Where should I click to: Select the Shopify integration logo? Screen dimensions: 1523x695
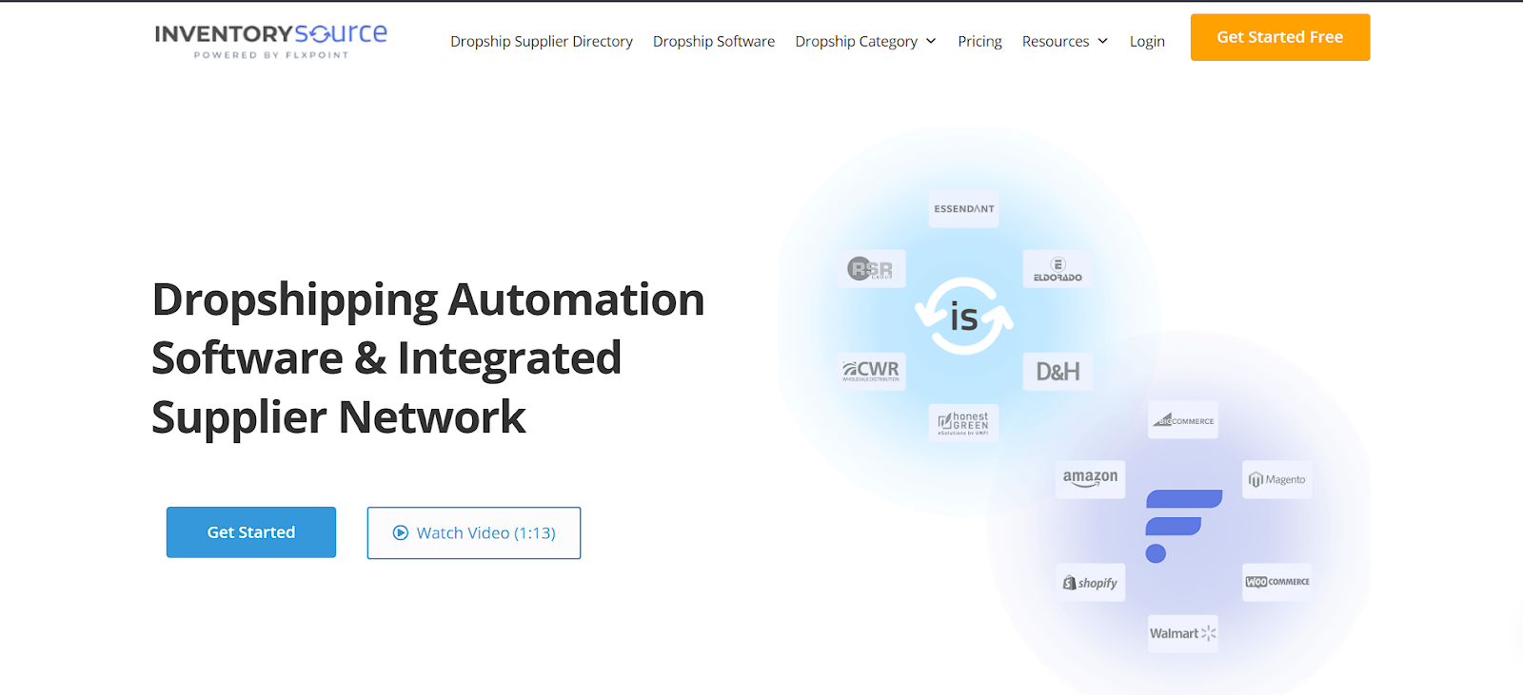[1090, 583]
